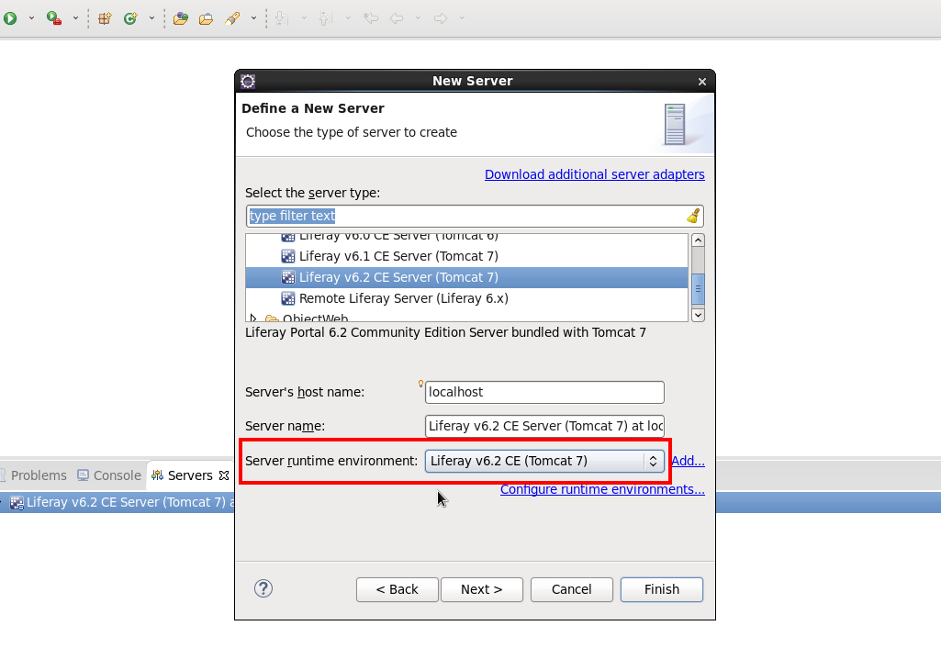Click the Add... runtime link
This screenshot has height=648, width=941.
[x=688, y=461]
